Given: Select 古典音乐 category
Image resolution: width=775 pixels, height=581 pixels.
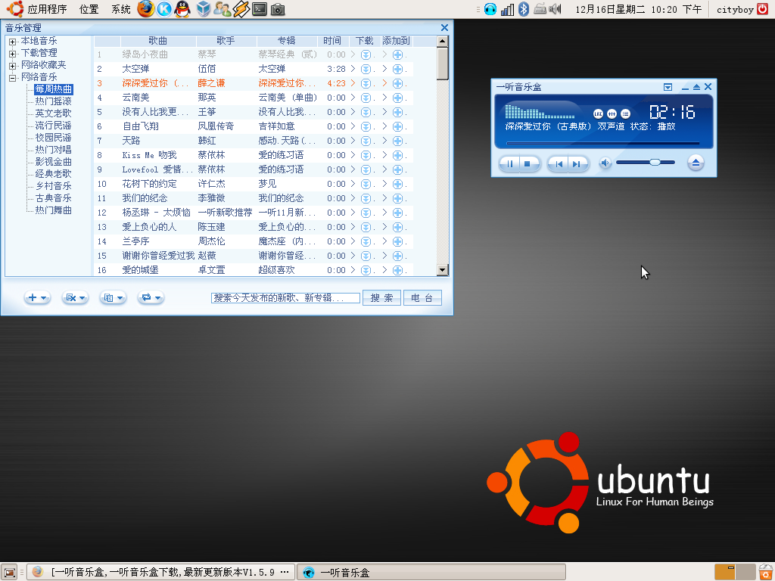Looking at the screenshot, I should pyautogui.click(x=54, y=198).
